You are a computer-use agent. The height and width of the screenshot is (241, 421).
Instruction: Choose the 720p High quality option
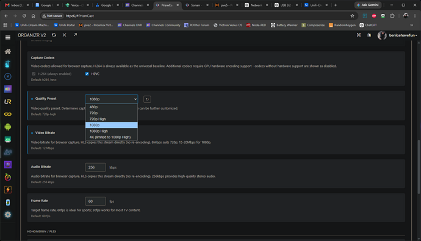(x=112, y=119)
